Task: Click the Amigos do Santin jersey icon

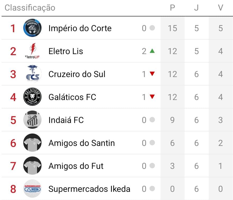Action: pos(32,143)
